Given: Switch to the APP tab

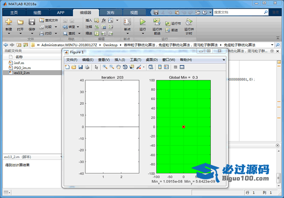Looking at the screenshot, I should (61, 12).
